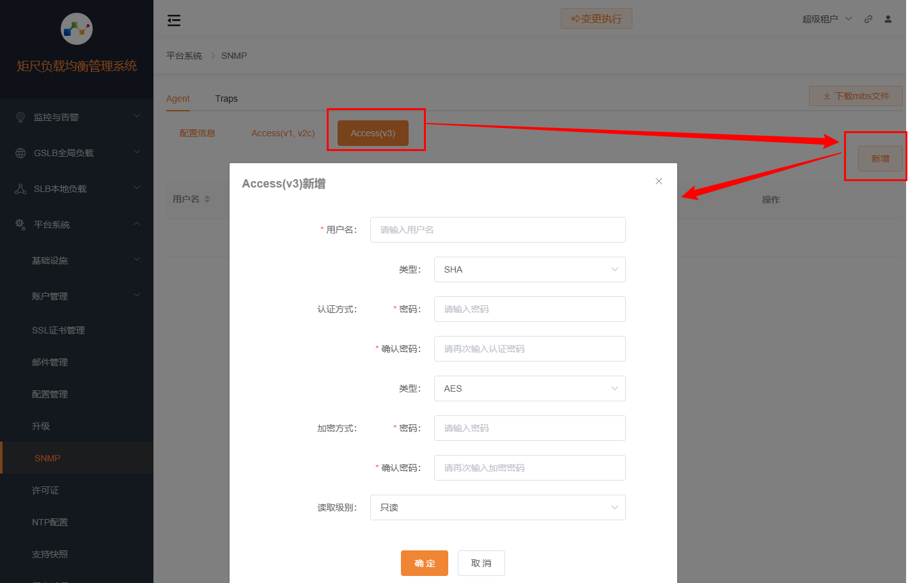Open the SHA authentication type dropdown
908x583 pixels.
click(529, 269)
